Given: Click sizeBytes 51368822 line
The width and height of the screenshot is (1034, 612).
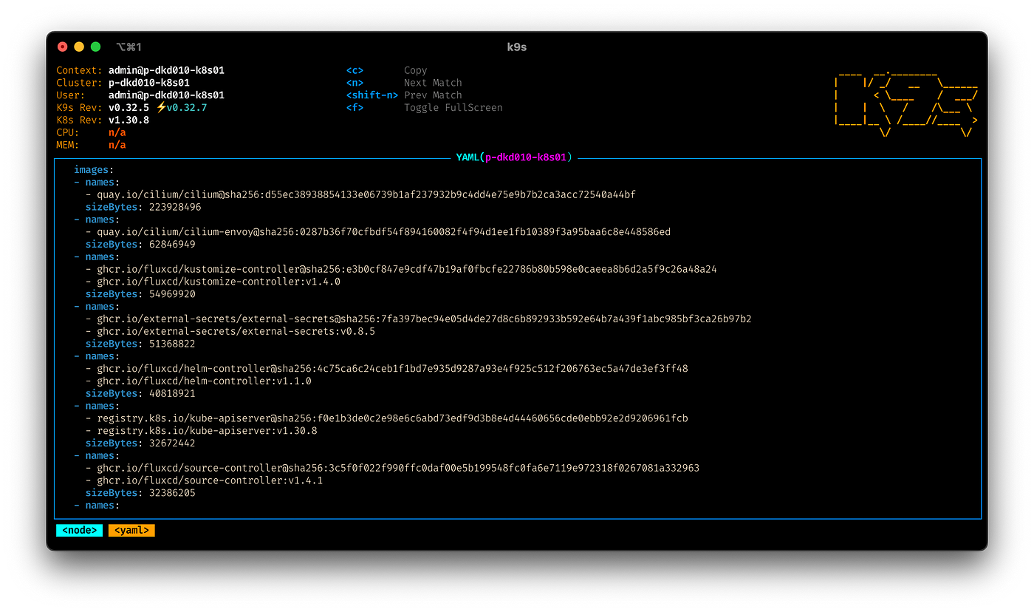Looking at the screenshot, I should 140,344.
